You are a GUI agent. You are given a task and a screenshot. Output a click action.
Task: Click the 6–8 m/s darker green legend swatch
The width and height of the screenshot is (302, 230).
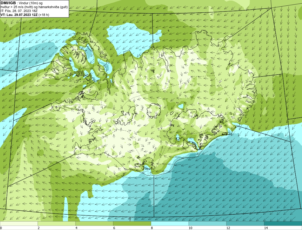click(132, 224)
